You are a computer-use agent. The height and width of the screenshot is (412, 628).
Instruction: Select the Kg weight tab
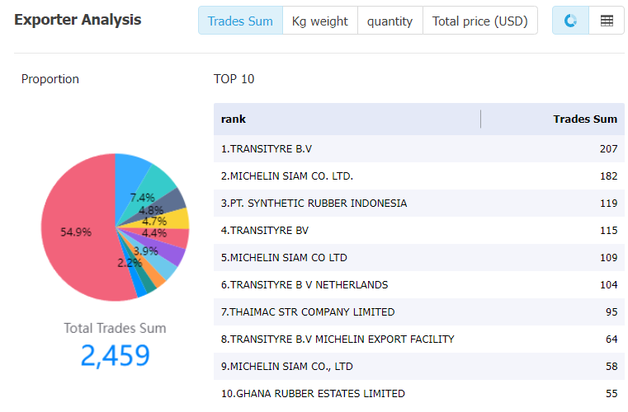coord(320,21)
